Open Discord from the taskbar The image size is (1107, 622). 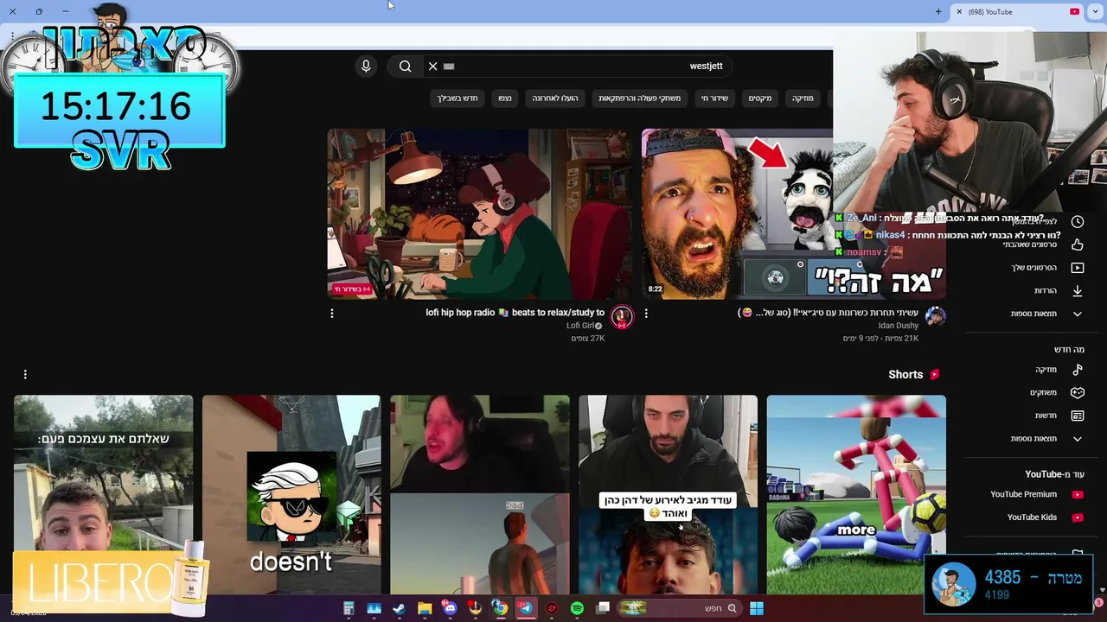pos(450,608)
